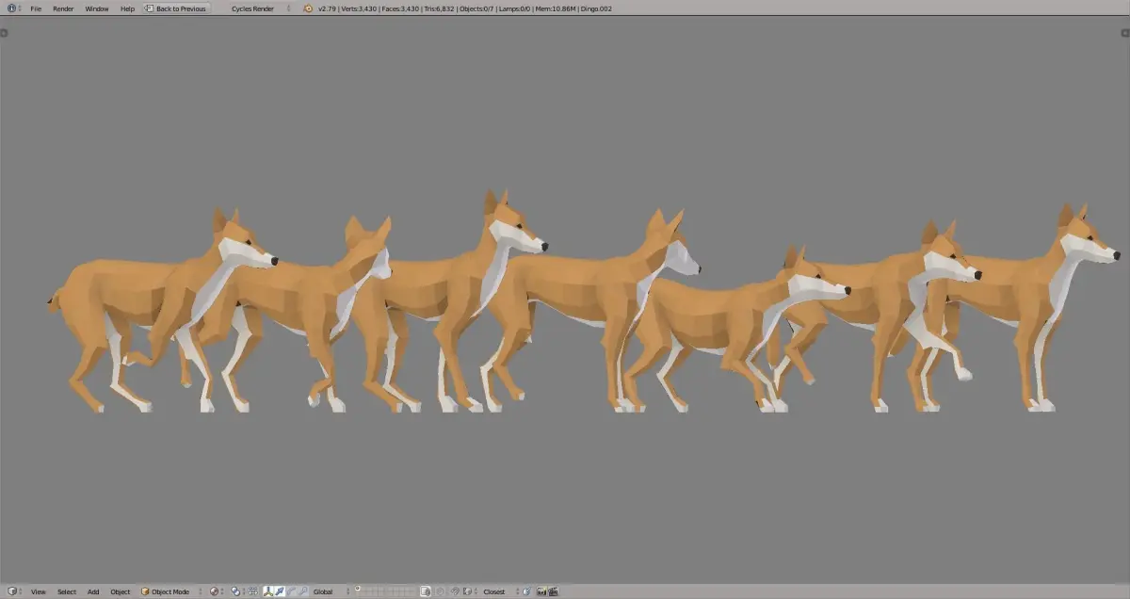Open the tool shelf via left corner widget
The image size is (1130, 599).
pyautogui.click(x=4, y=33)
